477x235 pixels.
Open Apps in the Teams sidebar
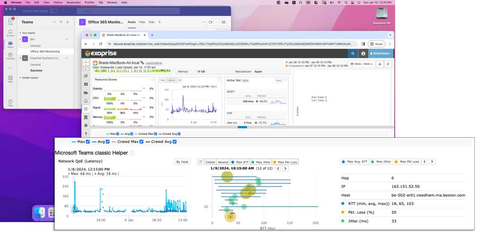click(10, 79)
